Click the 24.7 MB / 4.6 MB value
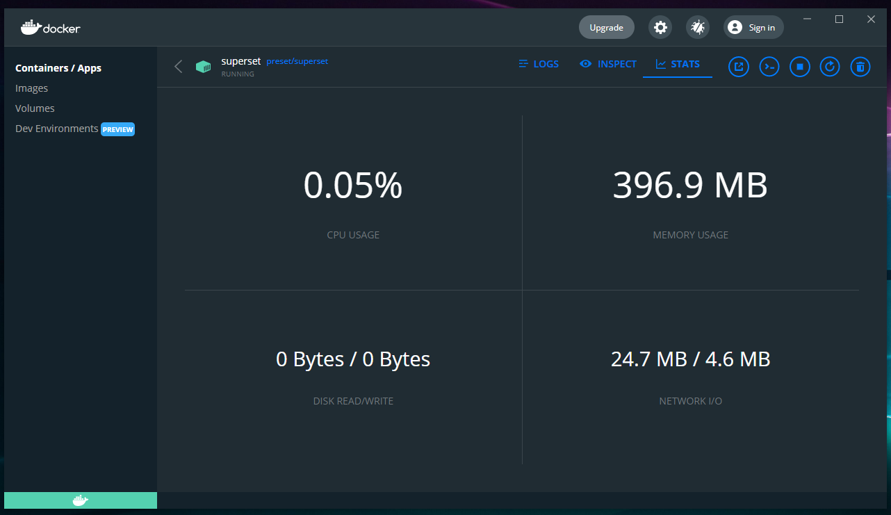 (690, 359)
